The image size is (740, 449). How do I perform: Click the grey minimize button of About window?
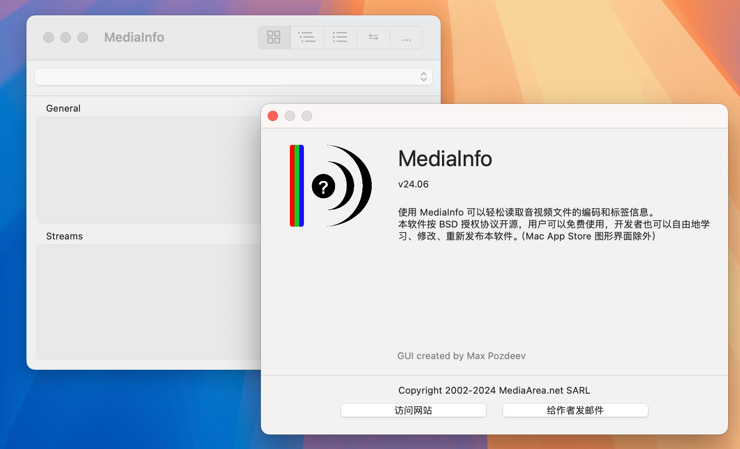pyautogui.click(x=290, y=116)
